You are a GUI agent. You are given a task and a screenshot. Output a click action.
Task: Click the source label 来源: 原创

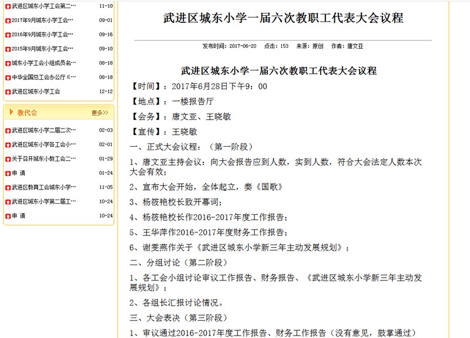click(x=310, y=46)
